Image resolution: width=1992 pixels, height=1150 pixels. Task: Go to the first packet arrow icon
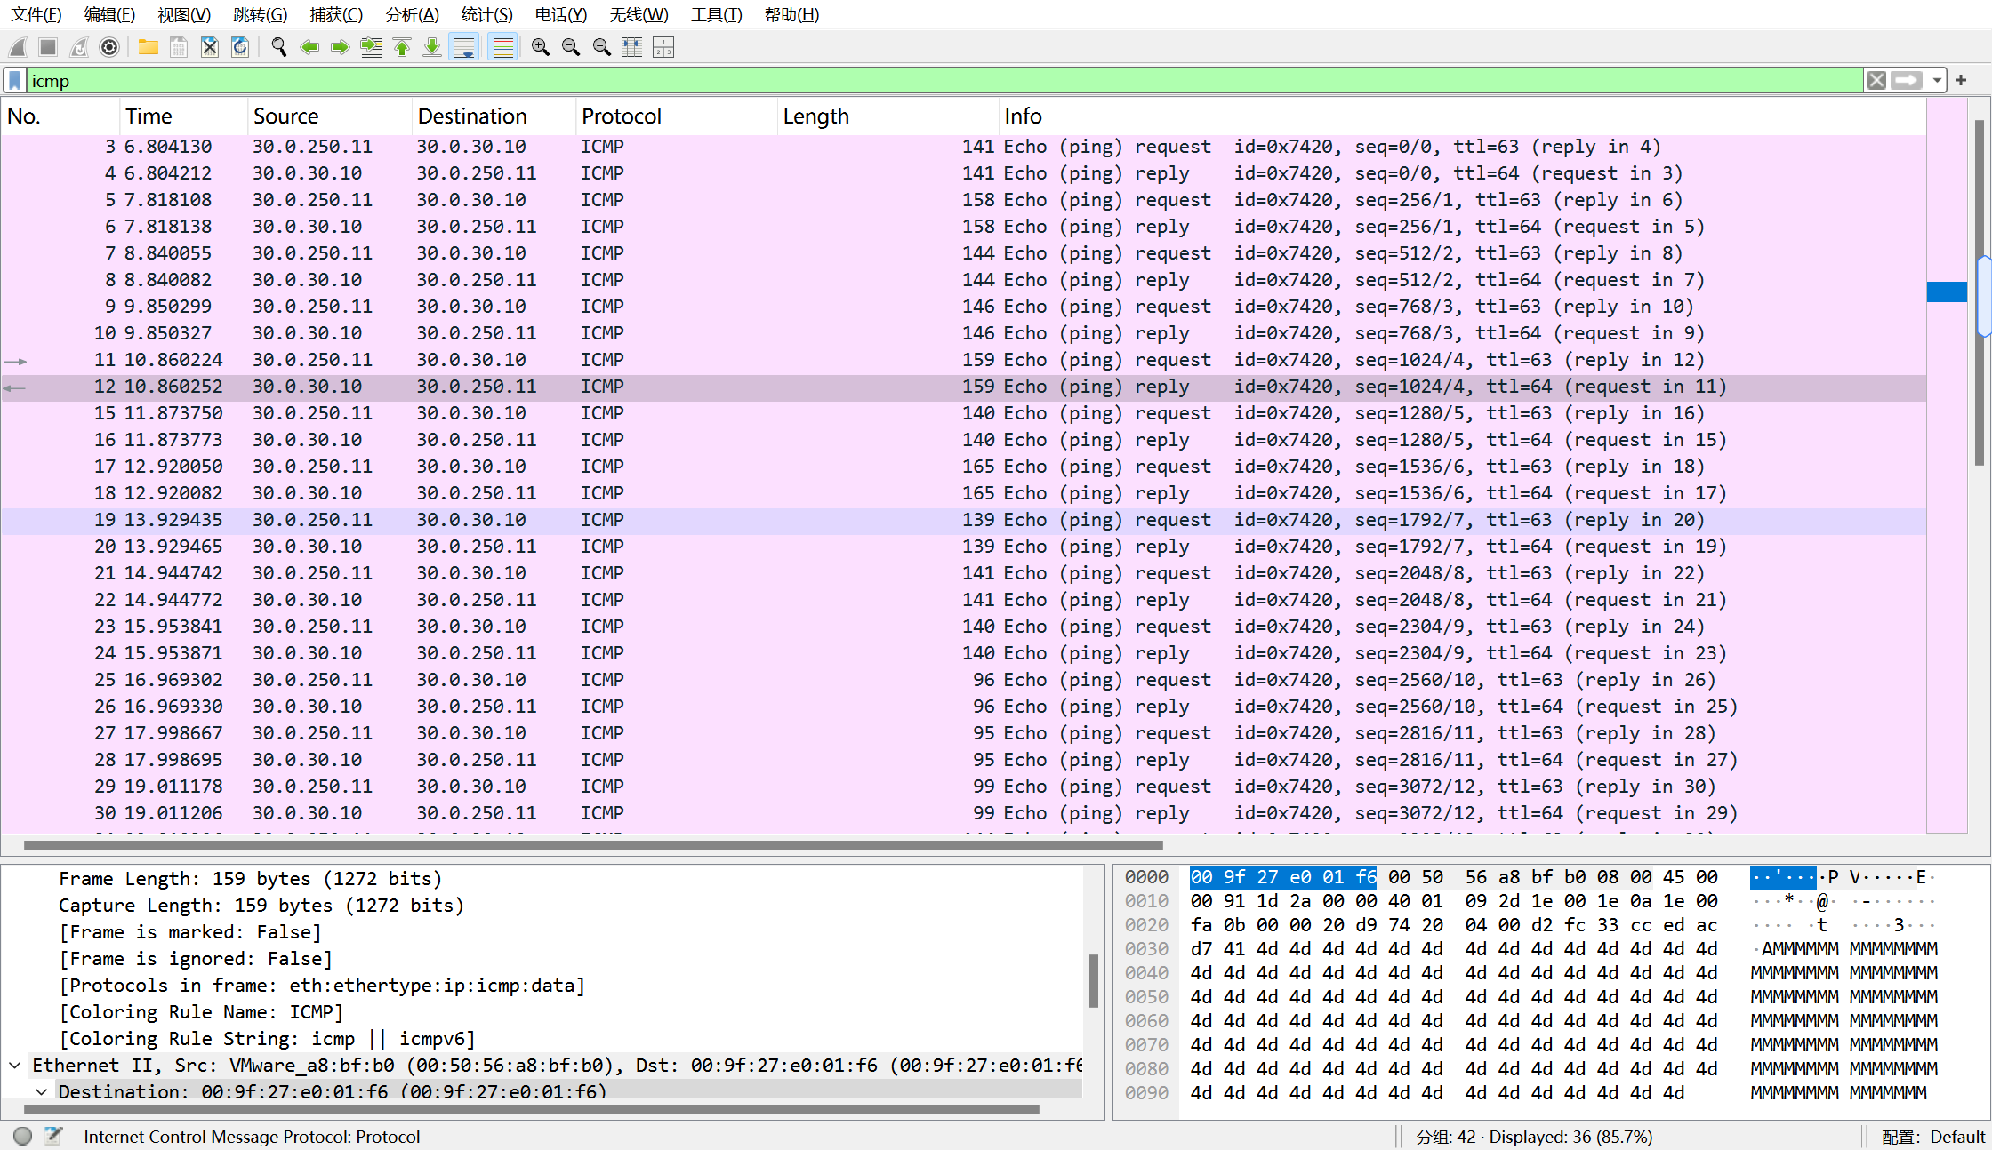point(402,47)
